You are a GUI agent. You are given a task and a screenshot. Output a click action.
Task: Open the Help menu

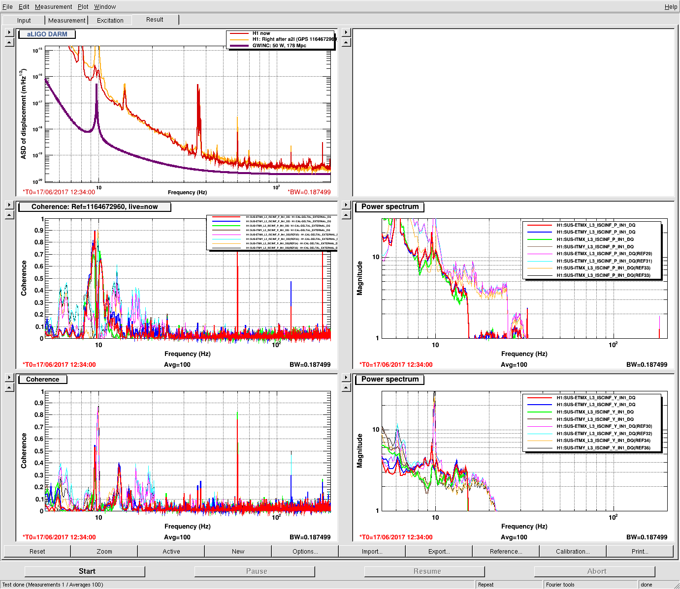pos(671,6)
